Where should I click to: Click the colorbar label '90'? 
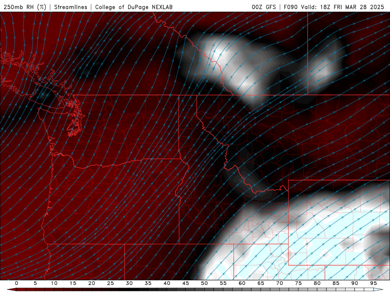pos(355,283)
